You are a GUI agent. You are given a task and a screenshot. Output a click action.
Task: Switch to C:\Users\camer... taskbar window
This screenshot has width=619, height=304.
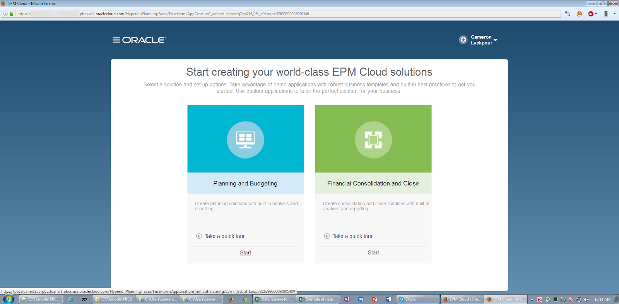pos(202,299)
